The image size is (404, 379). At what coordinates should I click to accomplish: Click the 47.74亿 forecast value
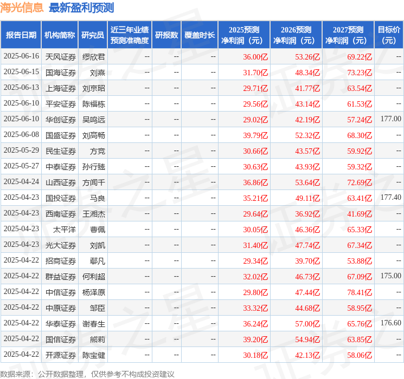pyautogui.click(x=307, y=245)
